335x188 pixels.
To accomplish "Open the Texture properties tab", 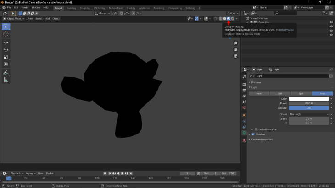I will (x=244, y=140).
